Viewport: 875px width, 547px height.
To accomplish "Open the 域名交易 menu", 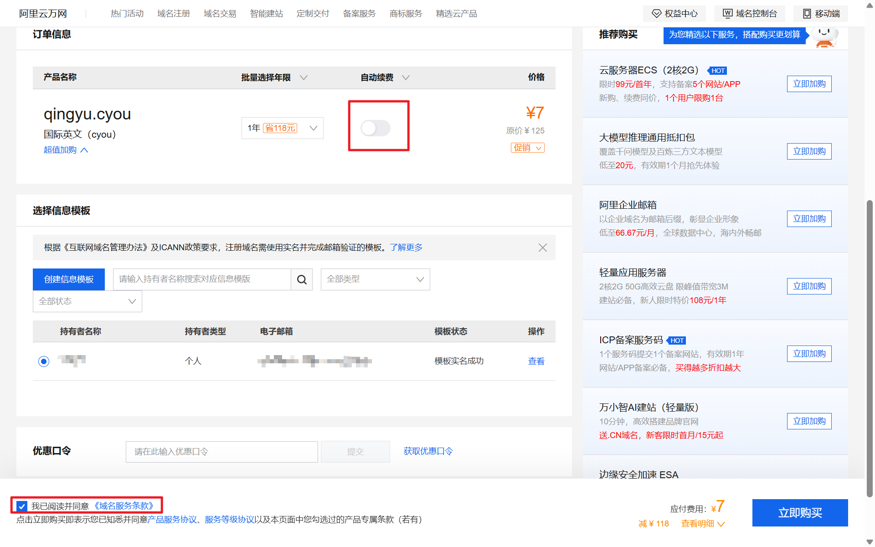I will [x=220, y=14].
